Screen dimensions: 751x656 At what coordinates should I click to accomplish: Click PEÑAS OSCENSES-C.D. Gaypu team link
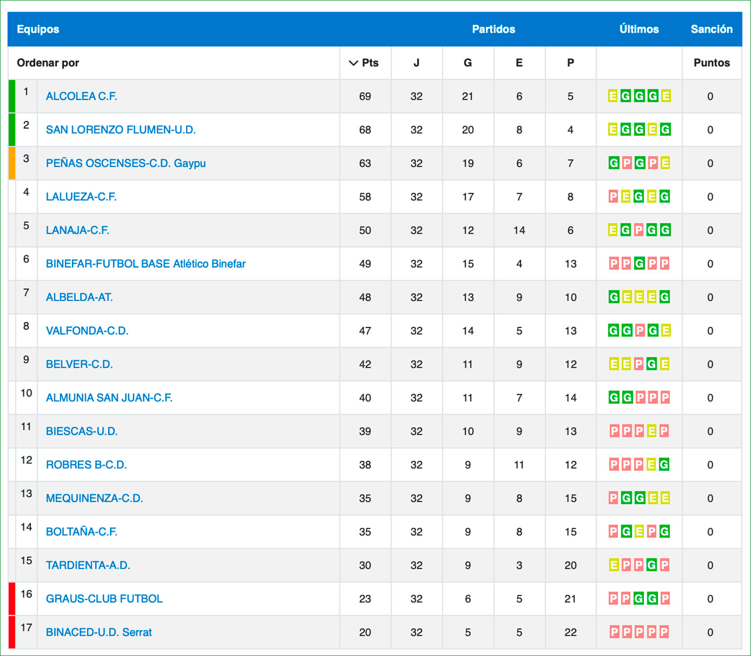pos(126,163)
